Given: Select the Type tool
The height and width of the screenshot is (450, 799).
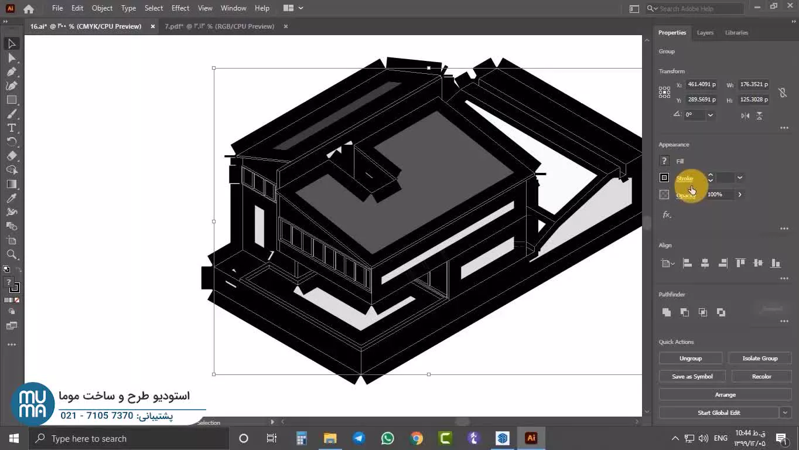Looking at the screenshot, I should (x=12, y=128).
